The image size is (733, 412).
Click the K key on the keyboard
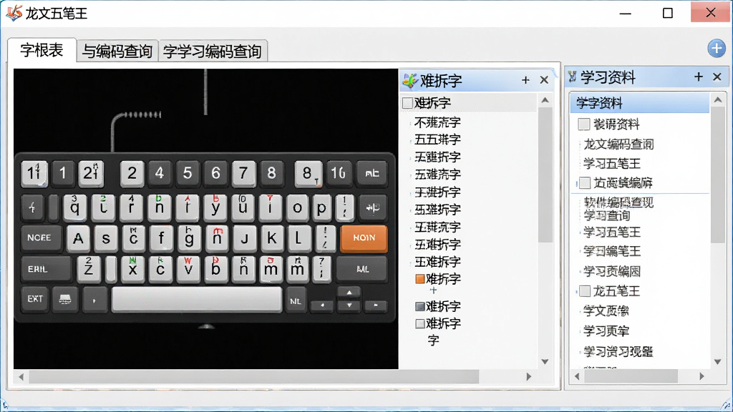pyautogui.click(x=271, y=238)
